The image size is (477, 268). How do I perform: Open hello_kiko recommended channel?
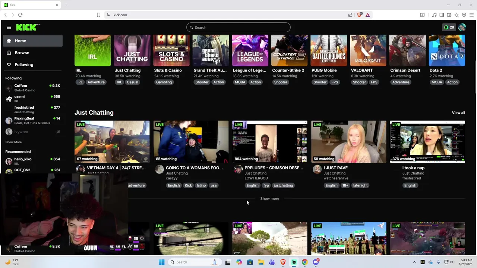point(33,161)
